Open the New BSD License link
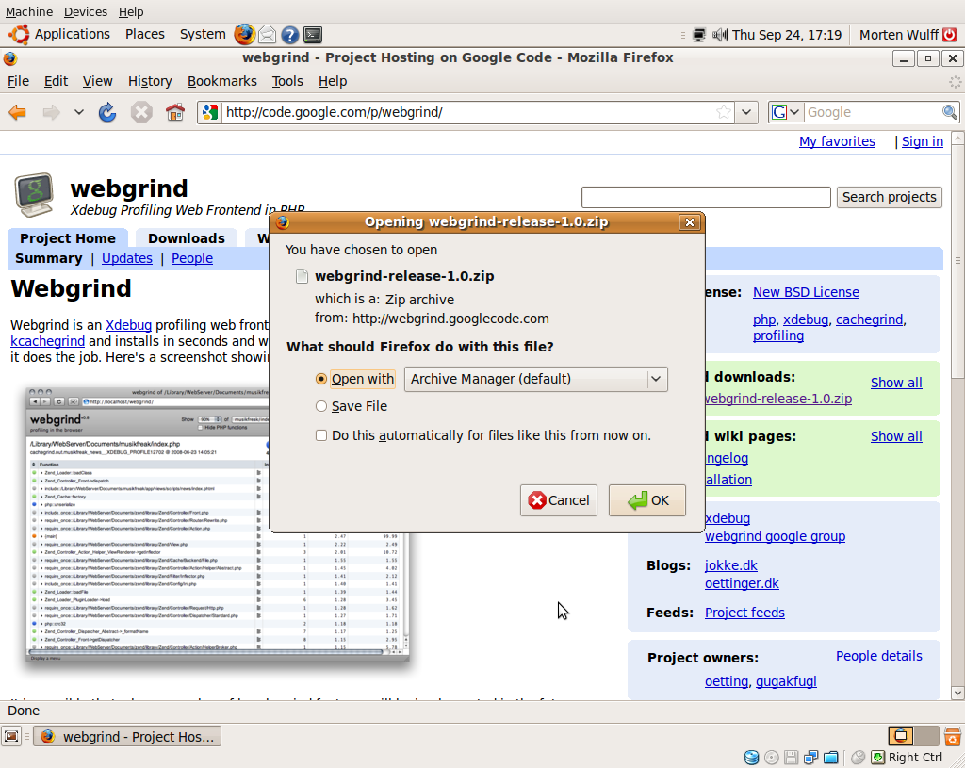This screenshot has height=768, width=965. (806, 292)
